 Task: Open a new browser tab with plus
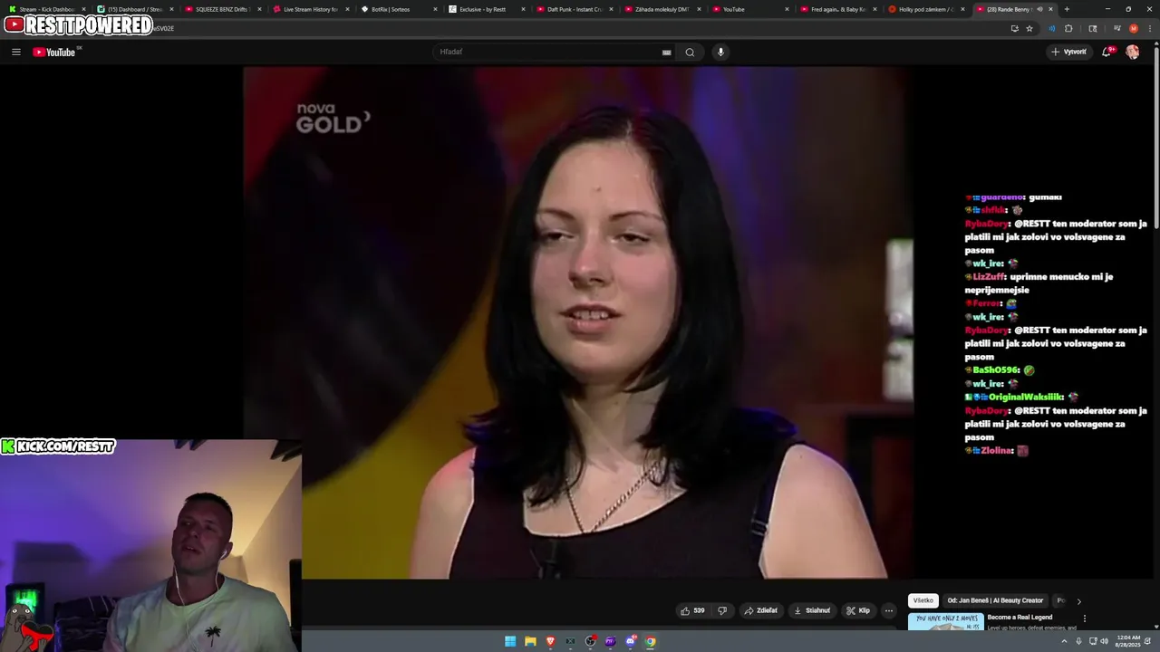pyautogui.click(x=1067, y=9)
